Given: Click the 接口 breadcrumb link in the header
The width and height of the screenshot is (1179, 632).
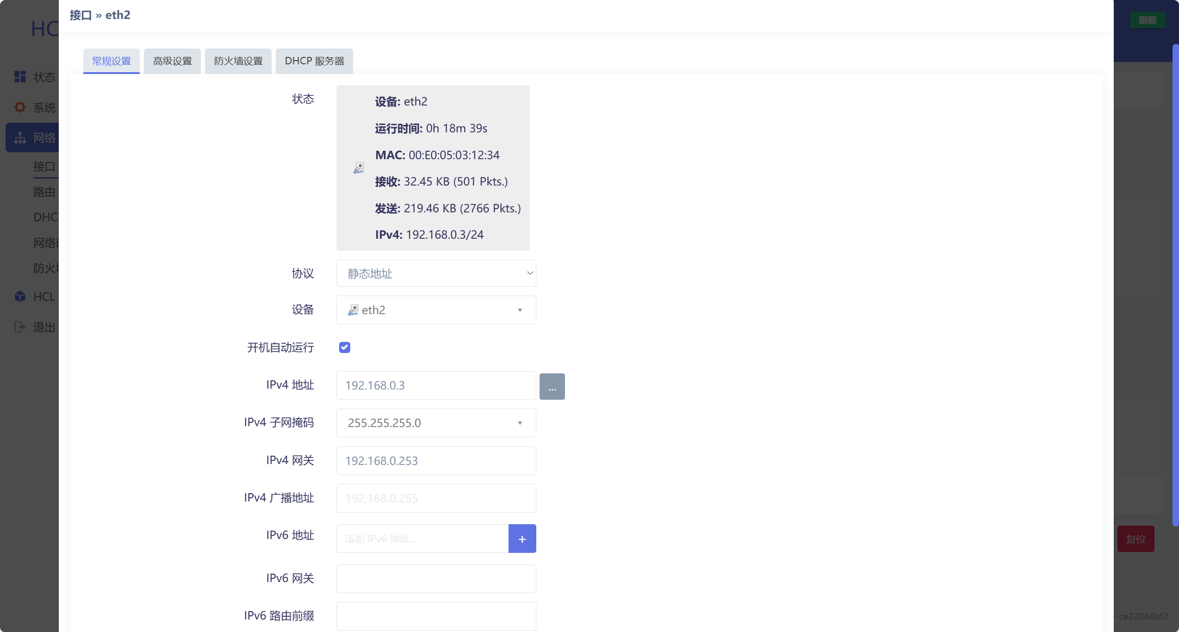Looking at the screenshot, I should pyautogui.click(x=79, y=15).
